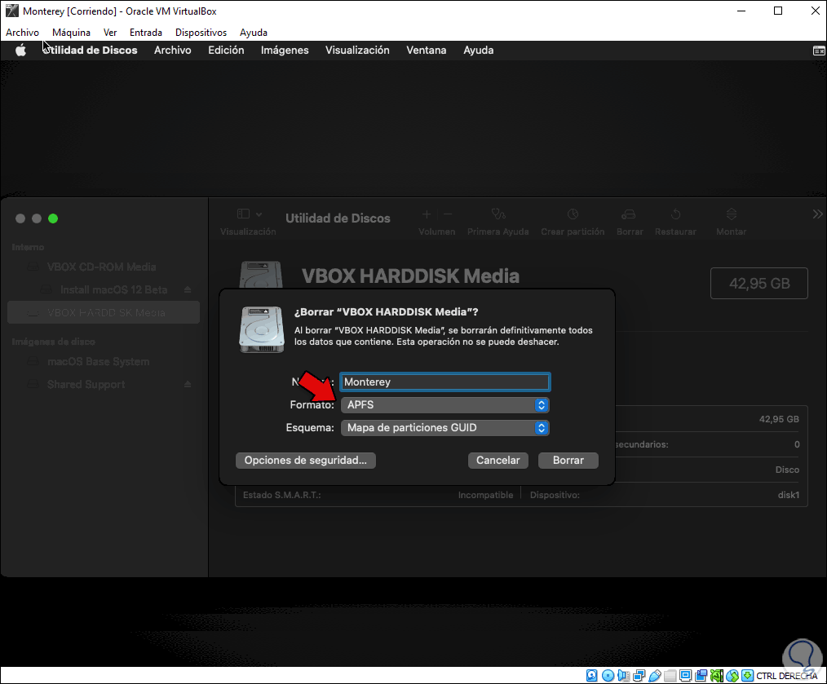Click VirtualBox CPU/virtualization green status icon
This screenshot has height=684, width=827.
pyautogui.click(x=717, y=676)
